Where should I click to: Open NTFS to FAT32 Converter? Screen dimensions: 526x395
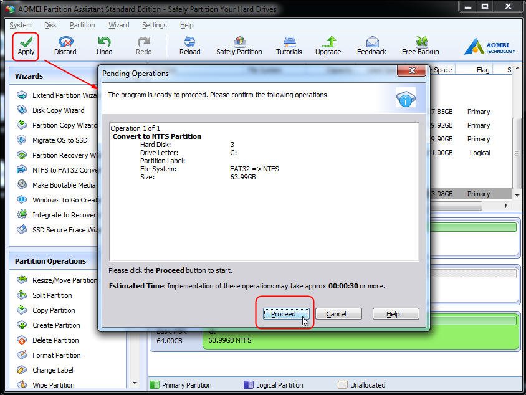[57, 170]
